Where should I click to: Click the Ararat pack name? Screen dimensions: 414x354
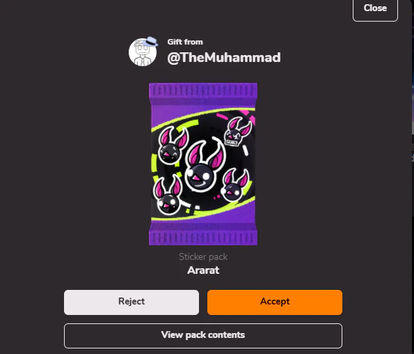tap(203, 270)
